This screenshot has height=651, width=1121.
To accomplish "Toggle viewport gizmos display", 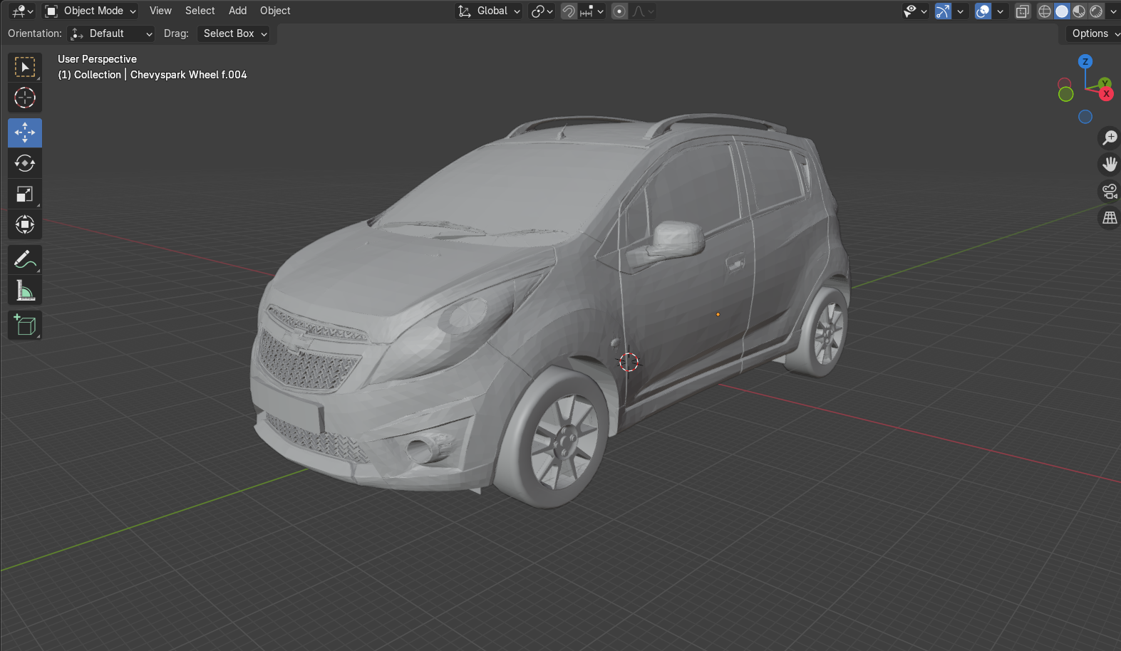I will click(943, 11).
